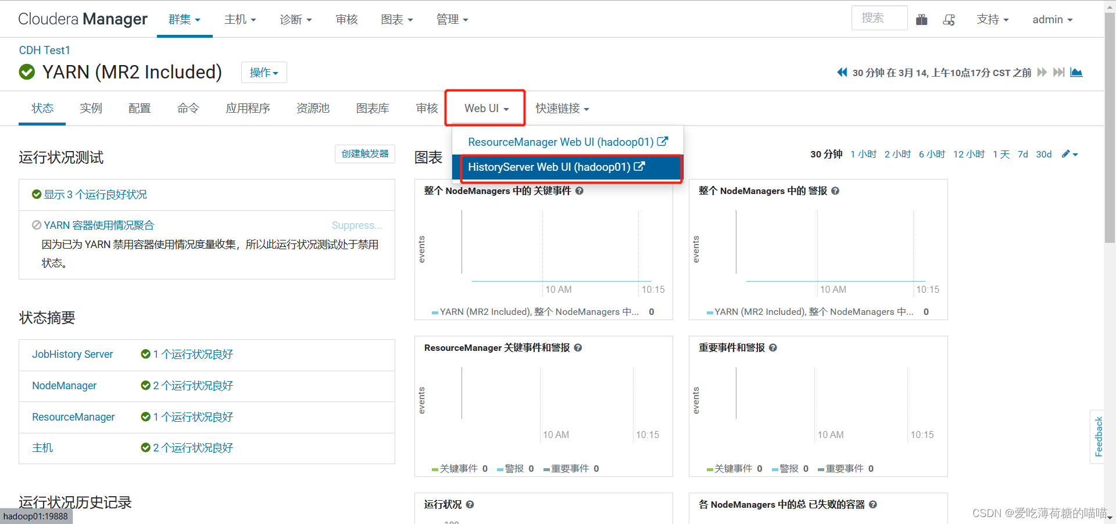Go to the 应用程序 tab
1116x524 pixels.
tap(248, 108)
